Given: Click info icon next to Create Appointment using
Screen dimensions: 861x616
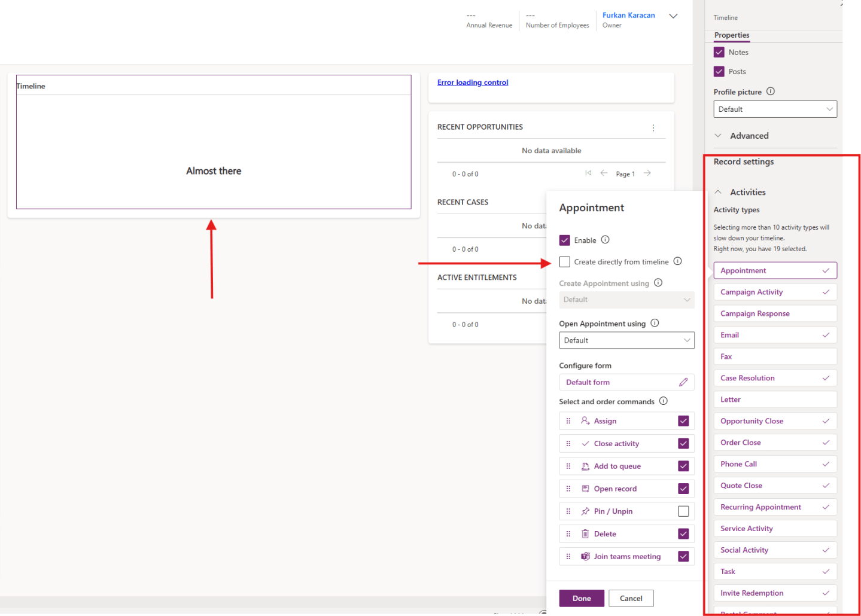Looking at the screenshot, I should pyautogui.click(x=658, y=283).
